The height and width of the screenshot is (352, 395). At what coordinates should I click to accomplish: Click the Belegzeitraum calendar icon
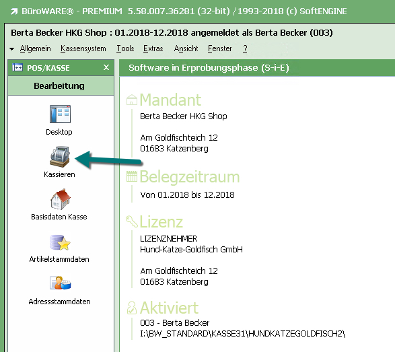point(132,176)
